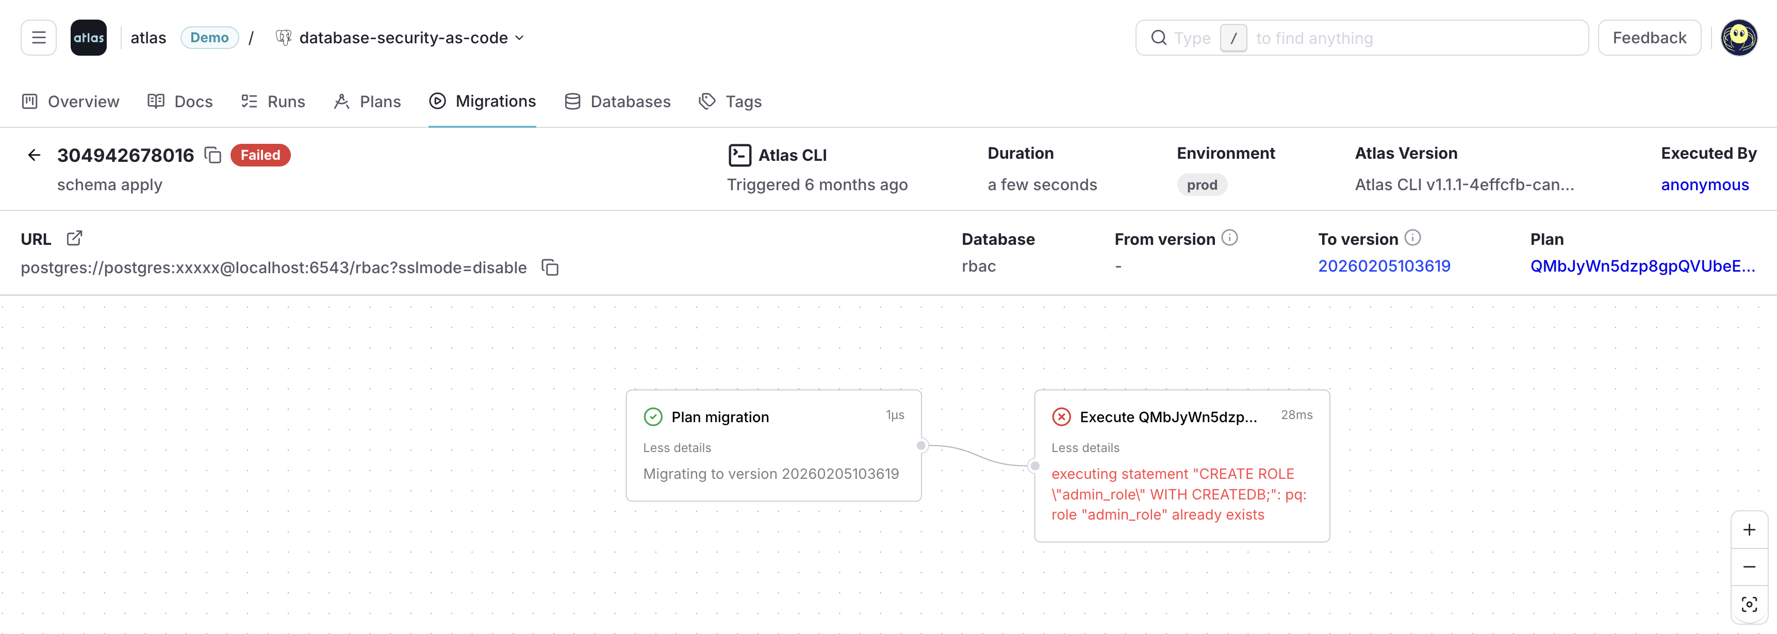Click the Demo badge
This screenshot has height=634, width=1777.
point(209,38)
